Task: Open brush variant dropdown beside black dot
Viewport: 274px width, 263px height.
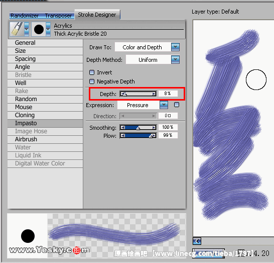Action: 48,29
